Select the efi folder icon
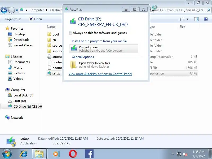Screen dimensions: 212x159 [x=49, y=40]
